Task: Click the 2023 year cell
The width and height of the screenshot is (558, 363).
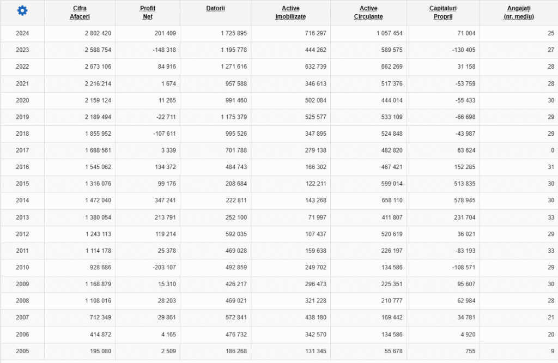Action: click(x=22, y=50)
